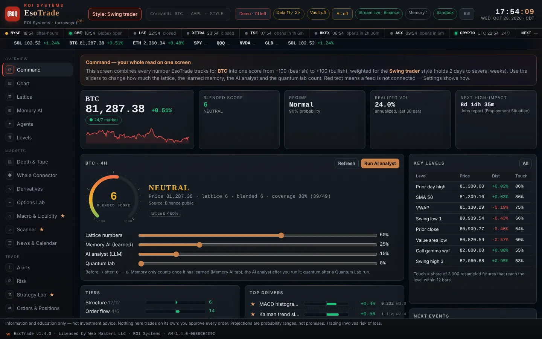The image size is (542, 339).
Task: Click the blended score gauge
Action: [113, 198]
